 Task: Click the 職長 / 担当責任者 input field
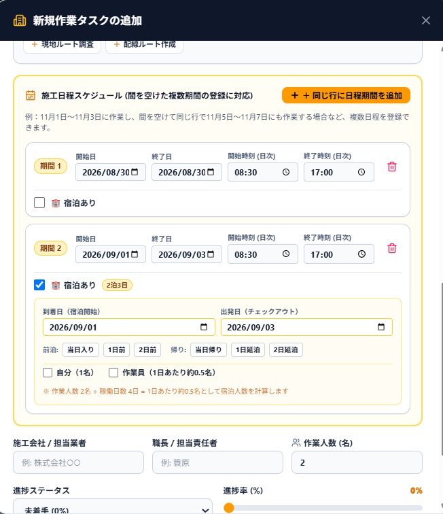[217, 462]
